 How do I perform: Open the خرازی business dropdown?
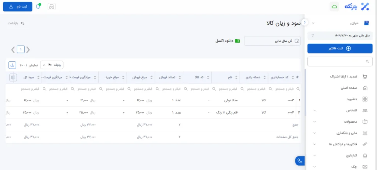[313, 23]
